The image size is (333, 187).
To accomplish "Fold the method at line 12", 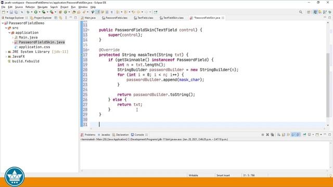I will pos(88,30).
